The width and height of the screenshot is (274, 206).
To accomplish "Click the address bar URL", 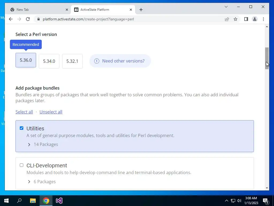I will click(x=88, y=19).
